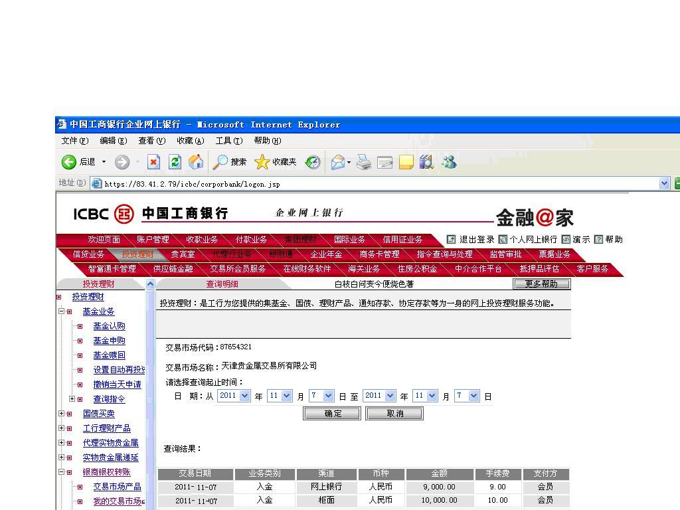Image resolution: width=680 pixels, height=510 pixels.
Task: Collapse the 基金业务 tree node
Action: (x=62, y=311)
